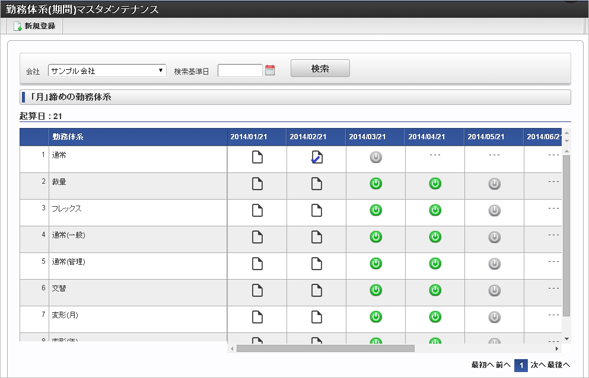Toggle the gray power icon for 通常 on 2014/03/21
Image resolution: width=589 pixels, height=378 pixels.
coord(375,157)
